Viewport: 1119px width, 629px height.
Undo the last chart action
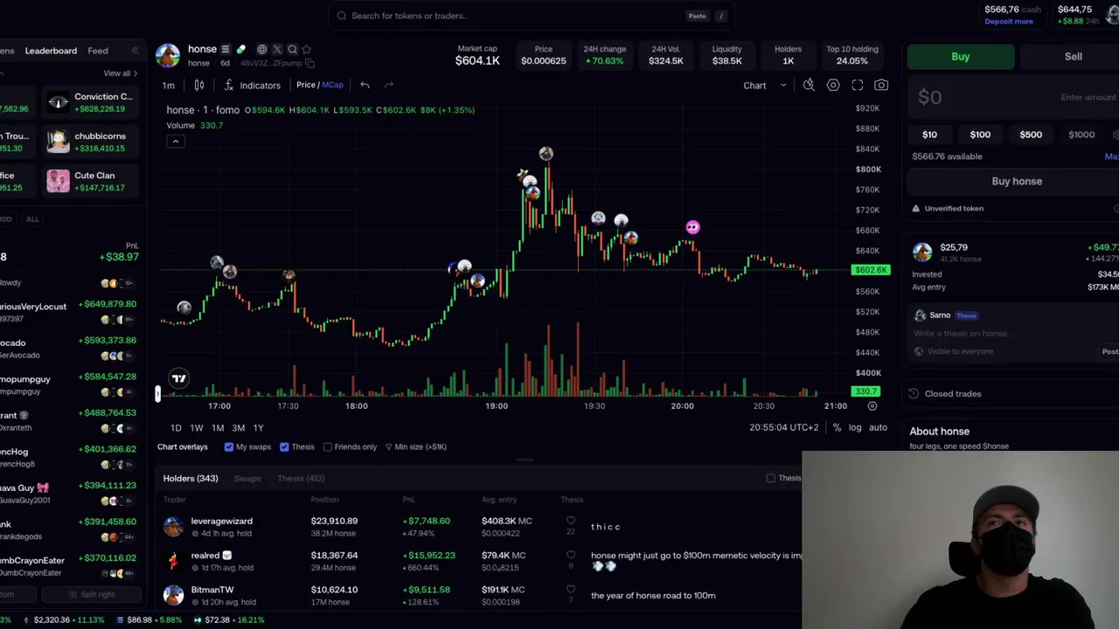tap(365, 85)
